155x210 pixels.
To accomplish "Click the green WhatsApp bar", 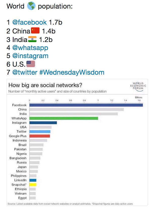I will pos(64,118).
